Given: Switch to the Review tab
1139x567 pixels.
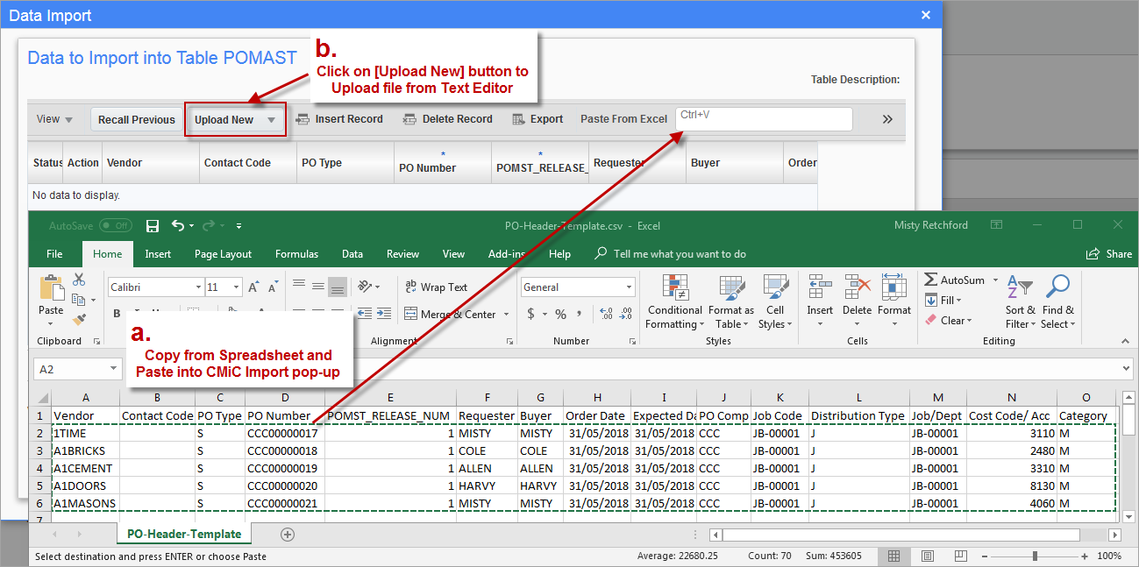Looking at the screenshot, I should point(402,254).
